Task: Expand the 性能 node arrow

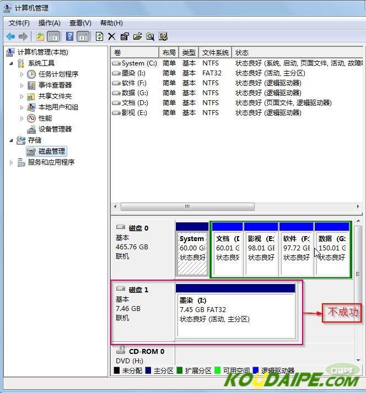Action: tap(21, 118)
